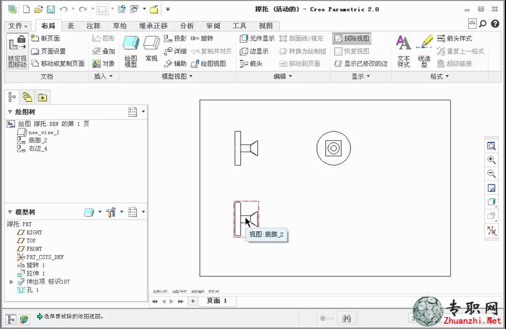Click the New file icon in quick access toolbar
Image resolution: width=506 pixels, height=329 pixels.
[x=26, y=9]
